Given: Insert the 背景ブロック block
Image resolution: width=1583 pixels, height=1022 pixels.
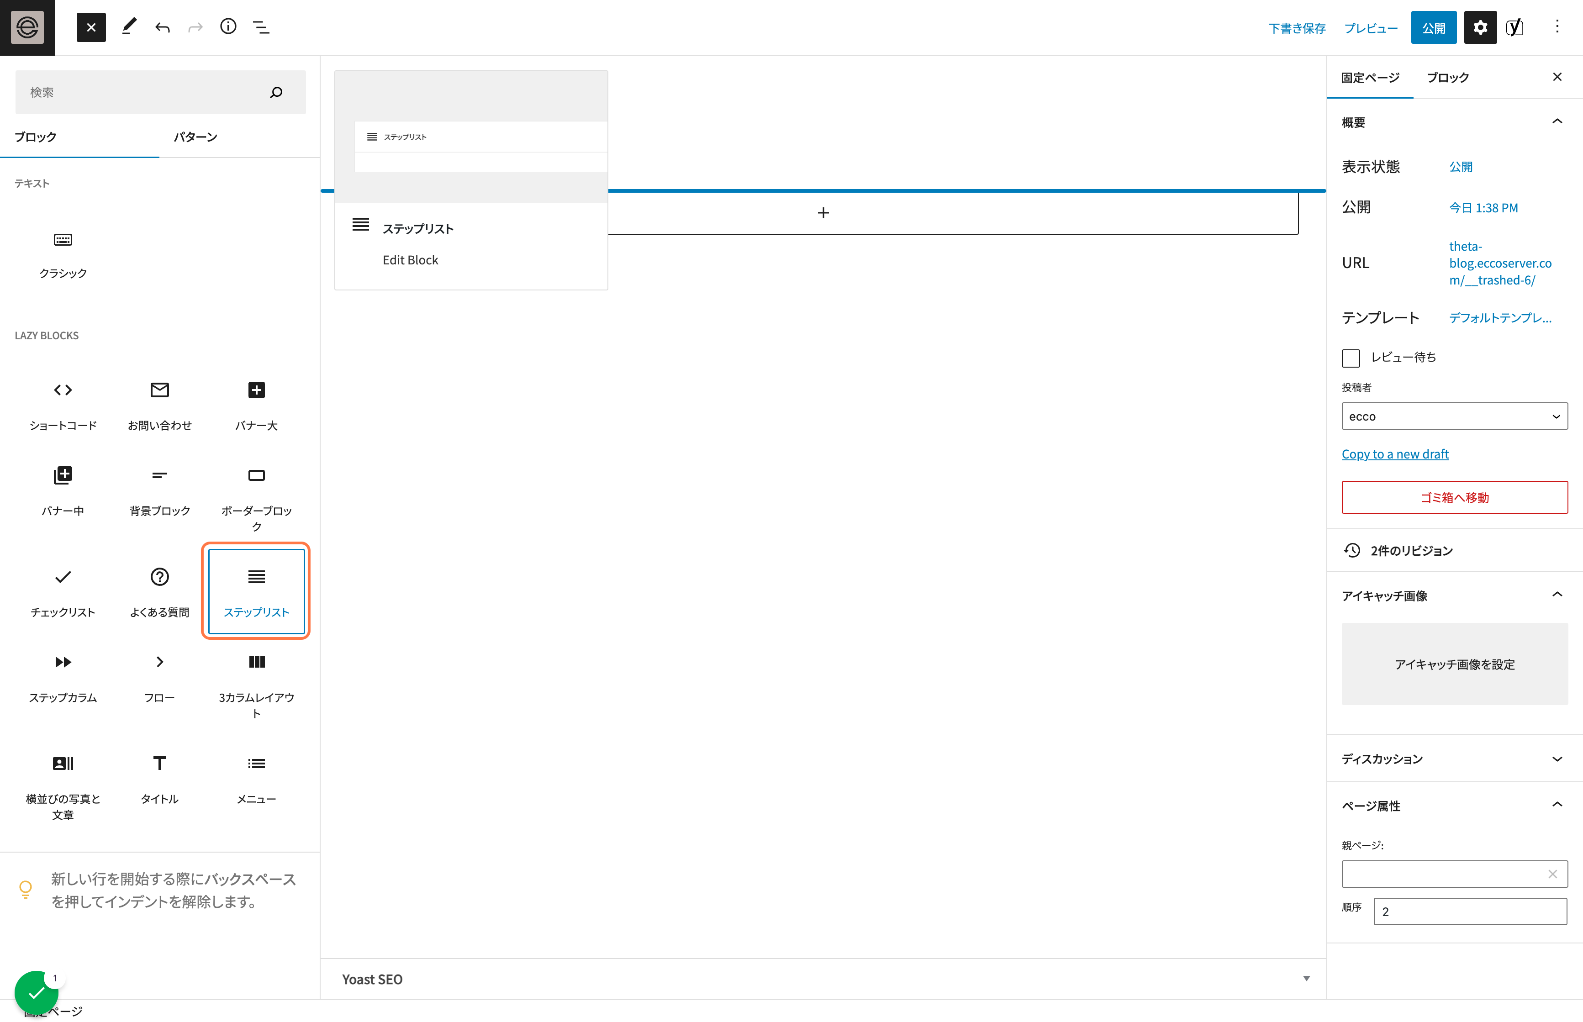Looking at the screenshot, I should point(159,491).
